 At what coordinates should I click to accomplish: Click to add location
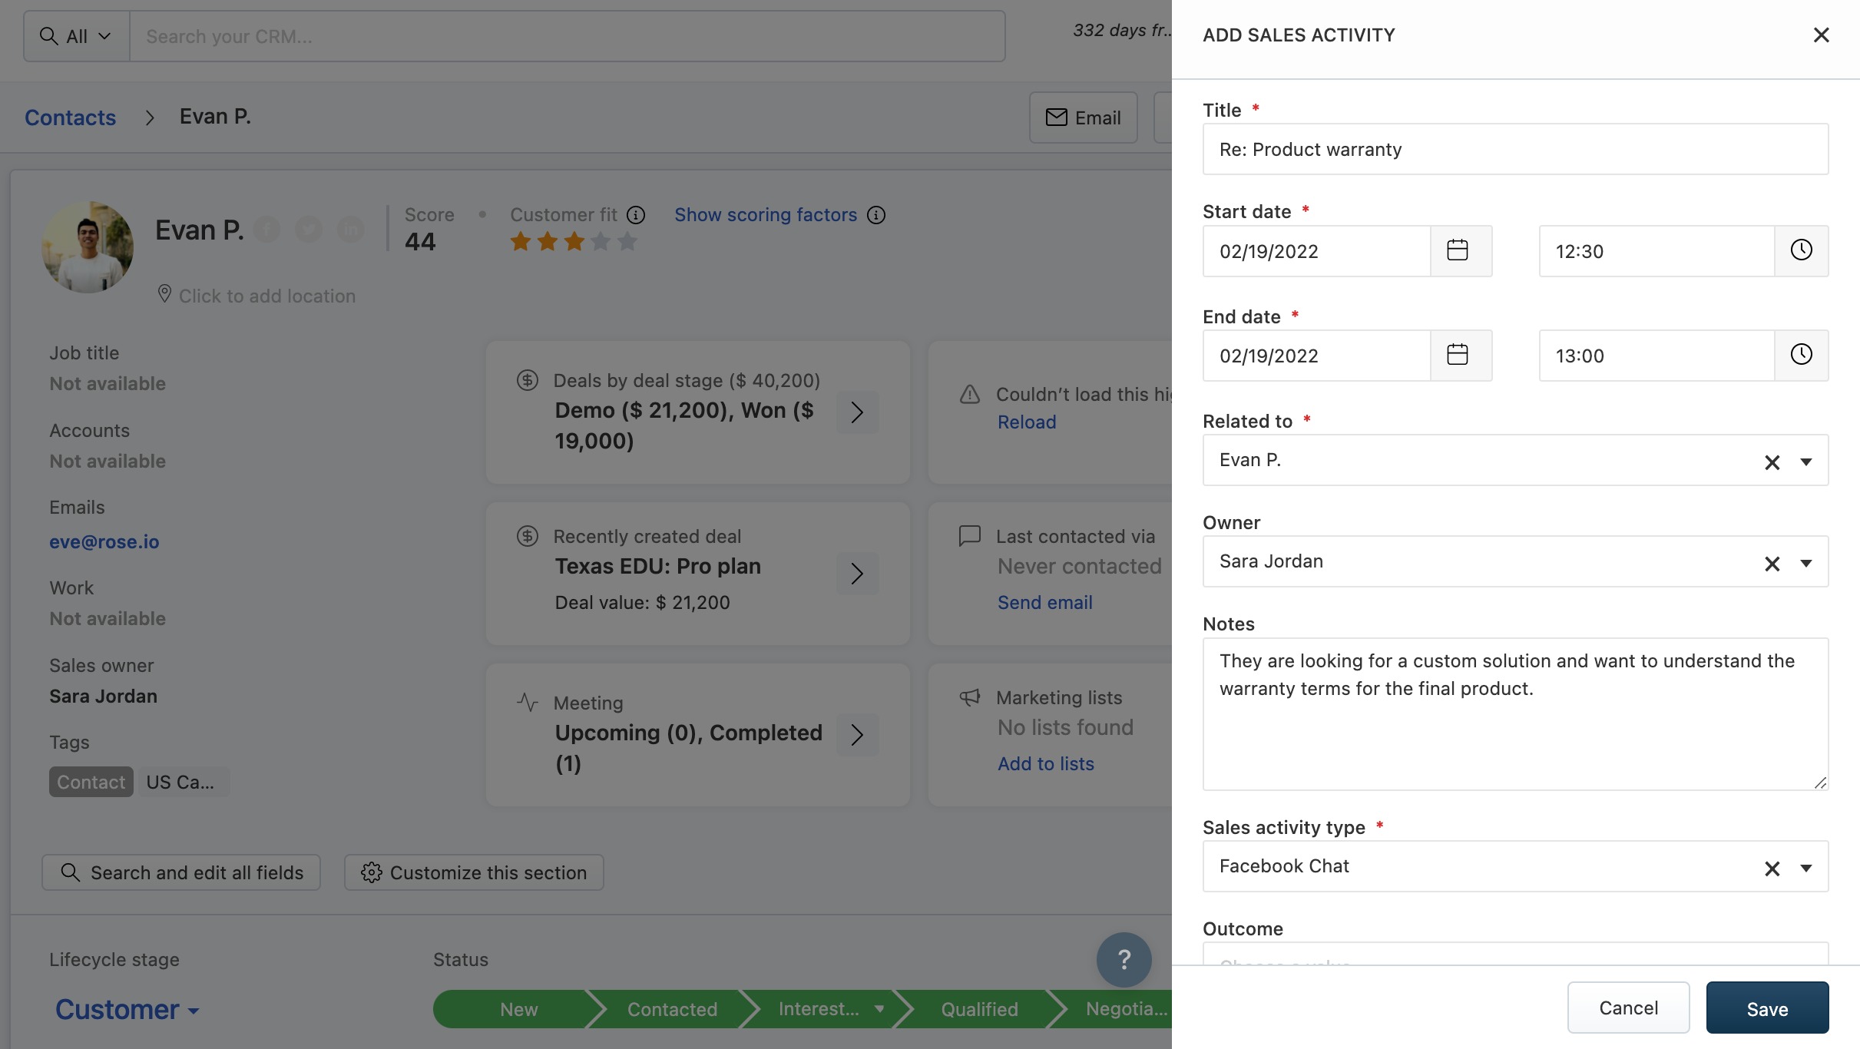coord(266,296)
